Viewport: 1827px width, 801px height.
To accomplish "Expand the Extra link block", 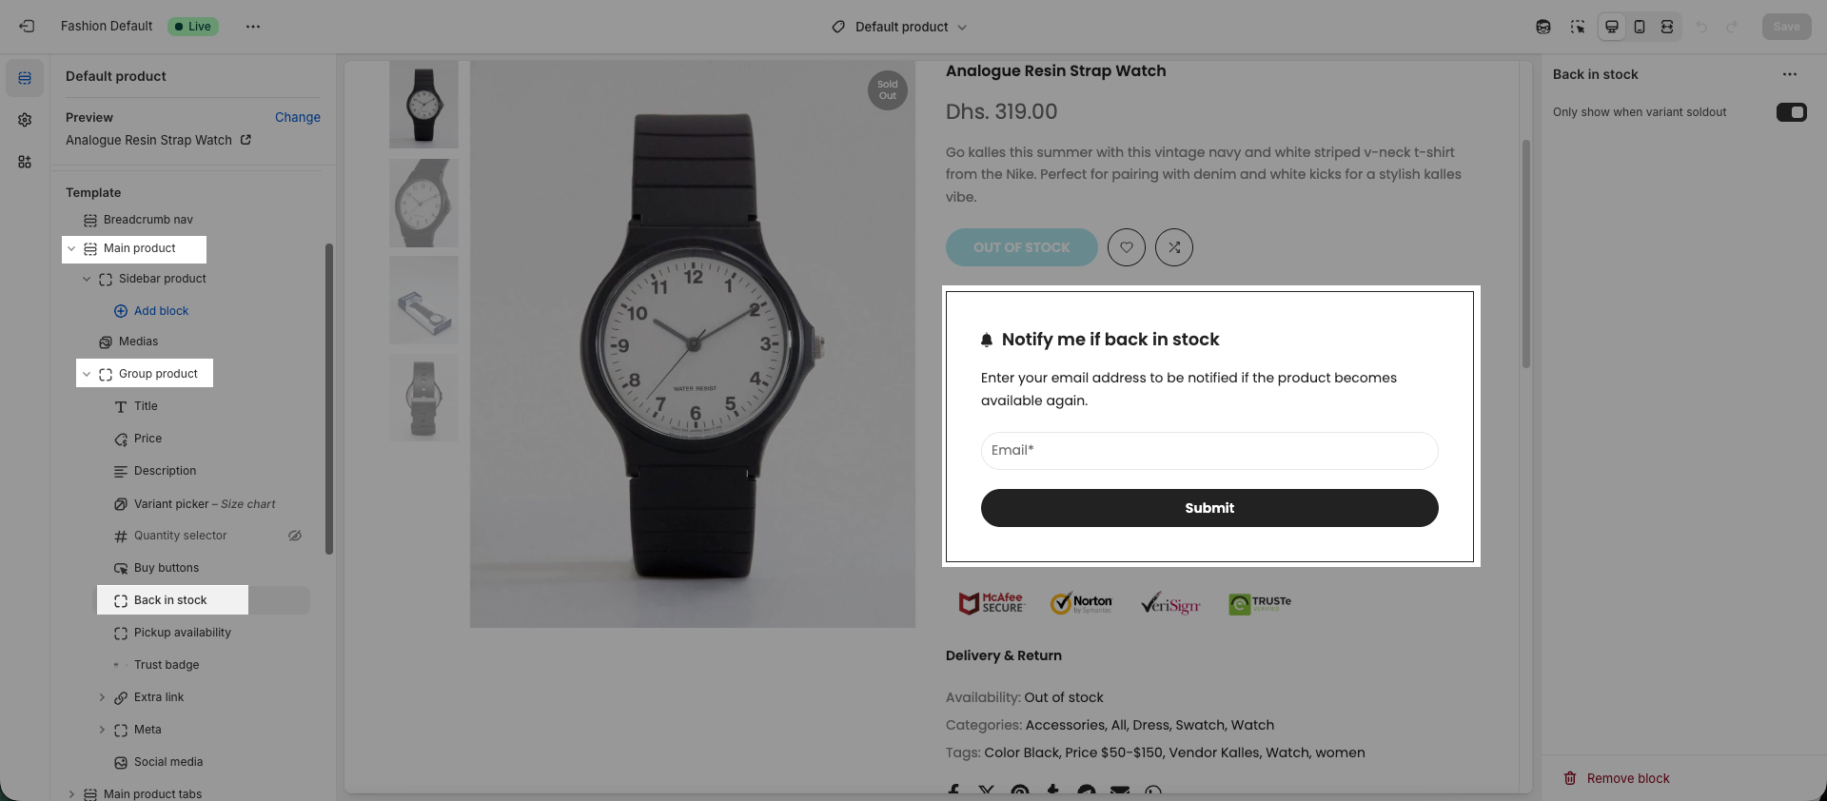I will pos(102,697).
